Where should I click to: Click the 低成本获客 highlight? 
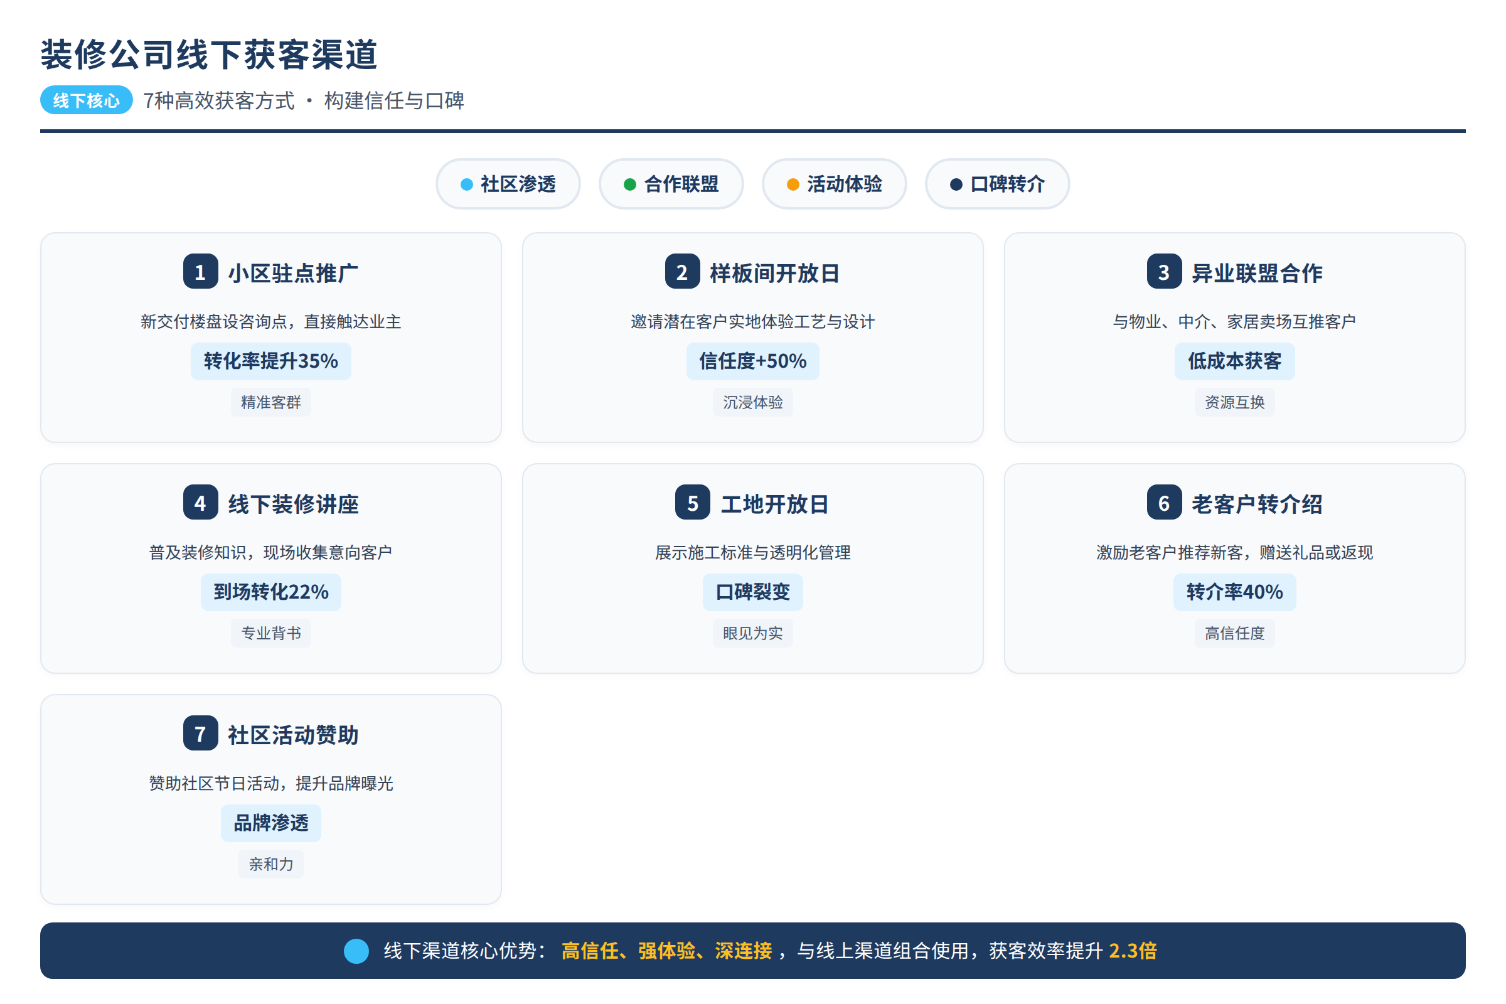[x=1234, y=361]
